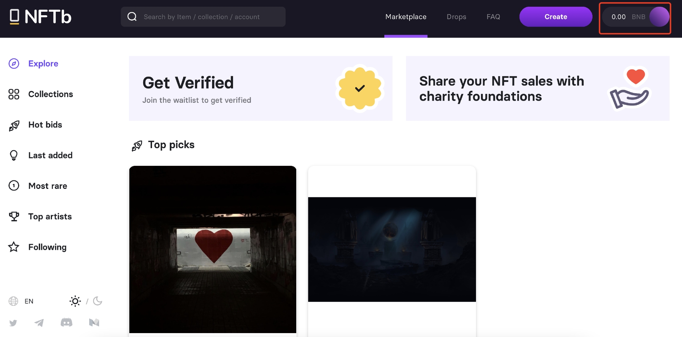Click the Collections grid icon

click(14, 94)
